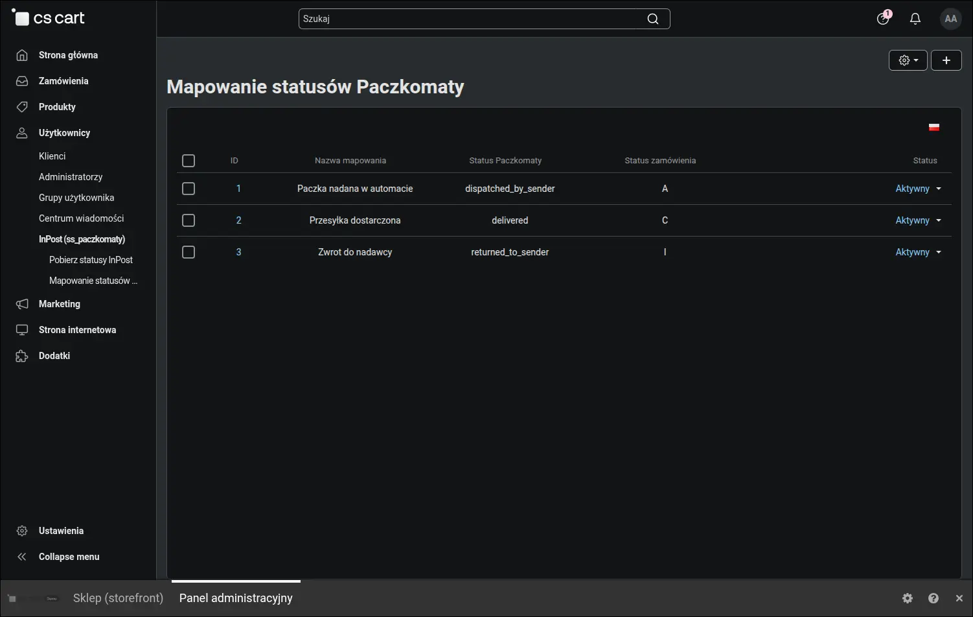Open mapping ID 1 link
The image size is (973, 617).
tap(238, 189)
